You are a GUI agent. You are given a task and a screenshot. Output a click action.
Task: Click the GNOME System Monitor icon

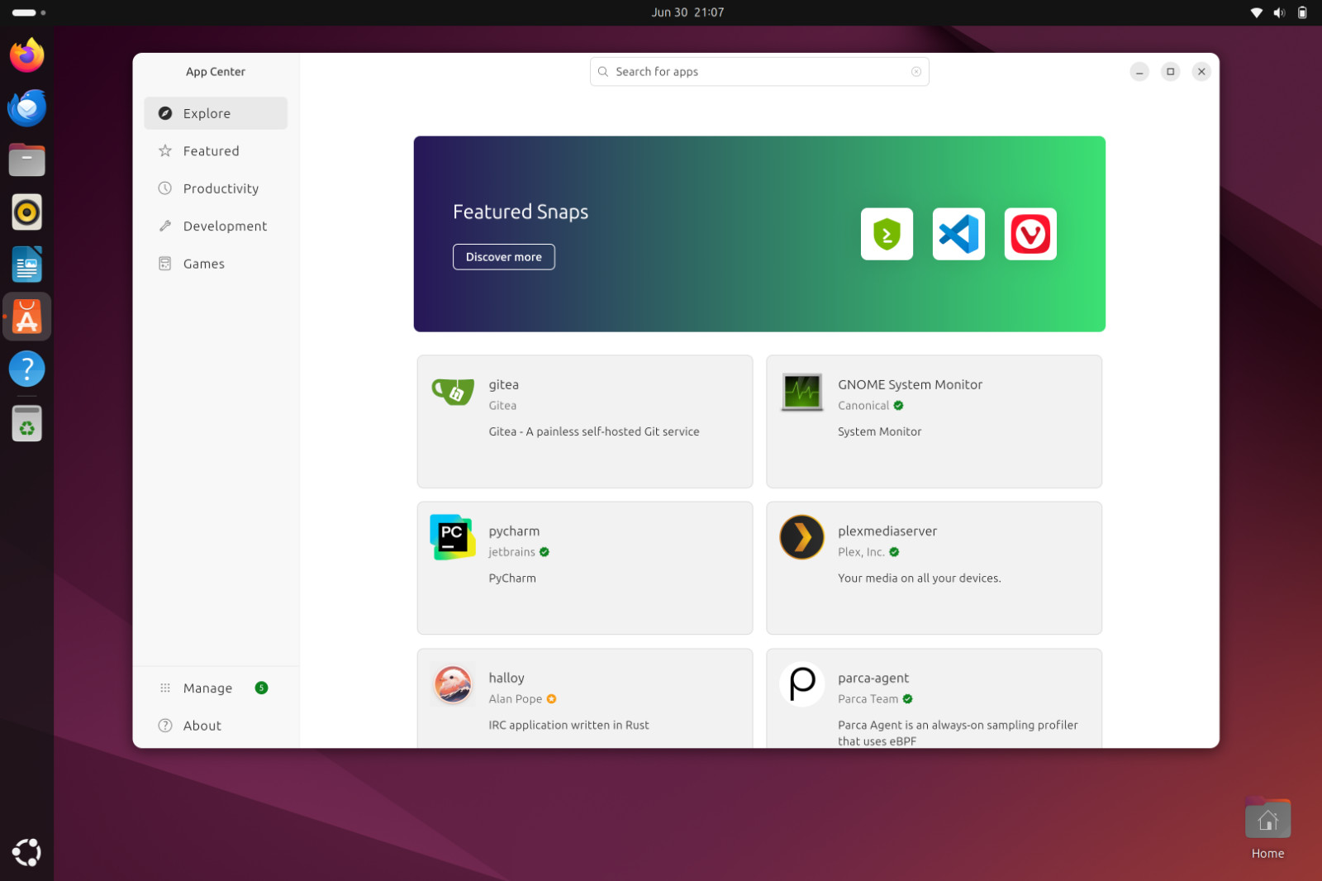[801, 392]
